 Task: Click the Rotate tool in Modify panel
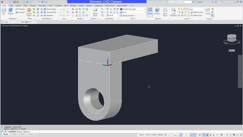(x=80, y=13)
